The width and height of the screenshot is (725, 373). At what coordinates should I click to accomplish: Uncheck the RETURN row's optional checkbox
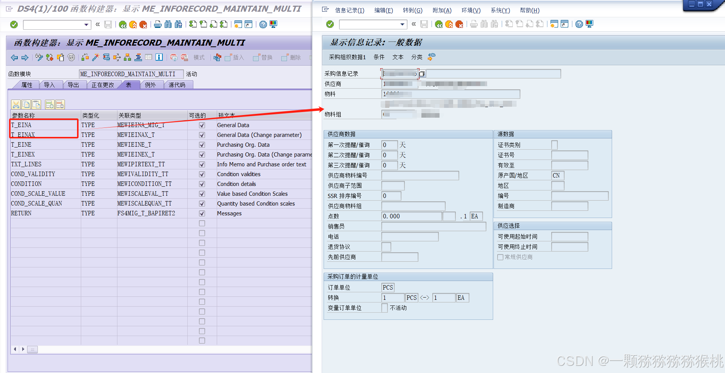point(202,213)
